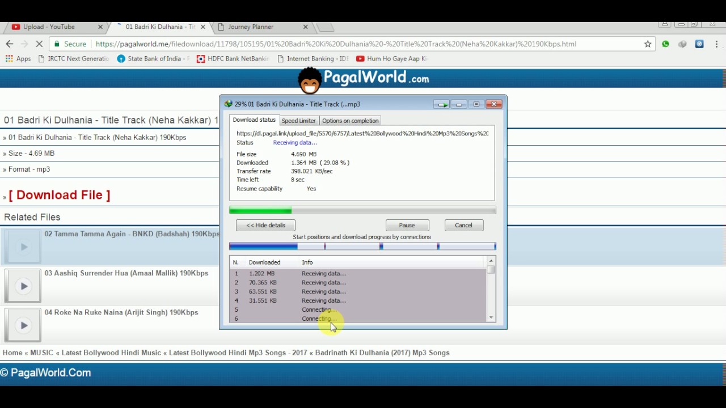Maximize the IDM download dialog
Viewport: 726px width, 408px height.
(x=476, y=104)
